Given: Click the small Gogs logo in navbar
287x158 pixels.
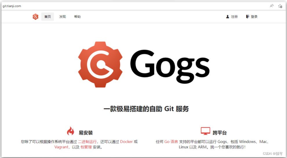Looking at the screenshot, I should [x=36, y=17].
